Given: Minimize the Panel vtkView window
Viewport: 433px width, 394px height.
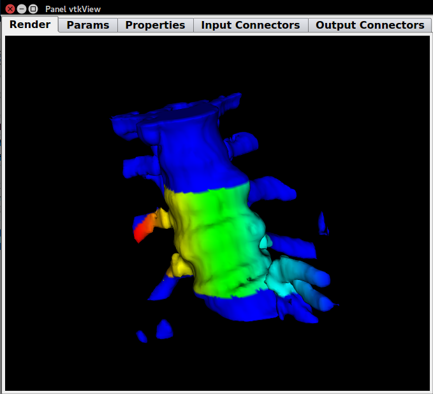Looking at the screenshot, I should point(22,9).
